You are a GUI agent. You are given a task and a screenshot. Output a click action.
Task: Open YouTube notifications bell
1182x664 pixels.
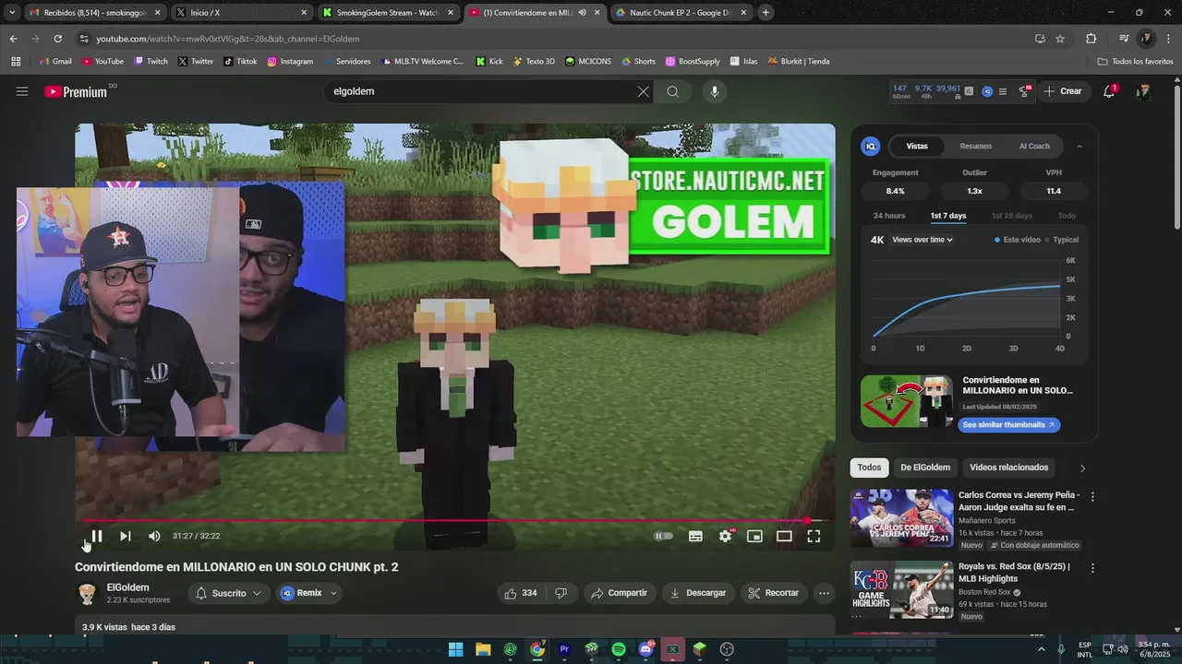click(1109, 91)
